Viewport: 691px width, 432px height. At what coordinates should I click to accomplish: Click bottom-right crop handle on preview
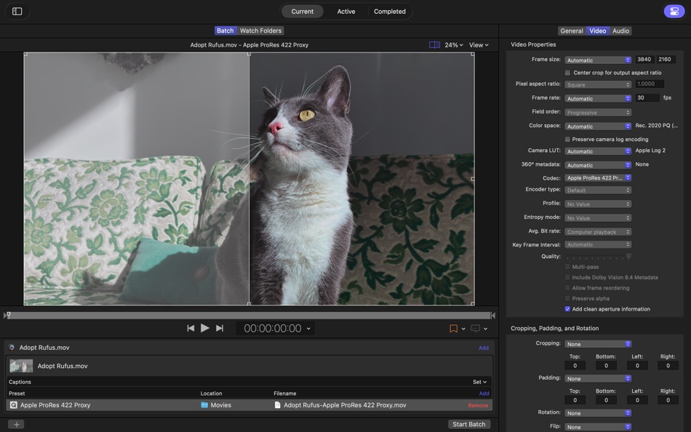point(473,303)
